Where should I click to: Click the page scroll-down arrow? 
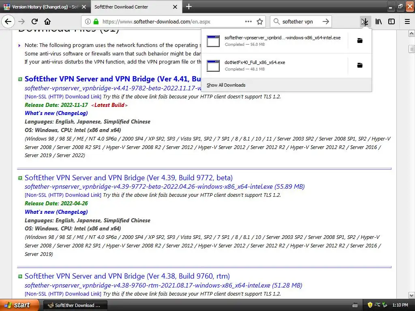click(x=411, y=295)
